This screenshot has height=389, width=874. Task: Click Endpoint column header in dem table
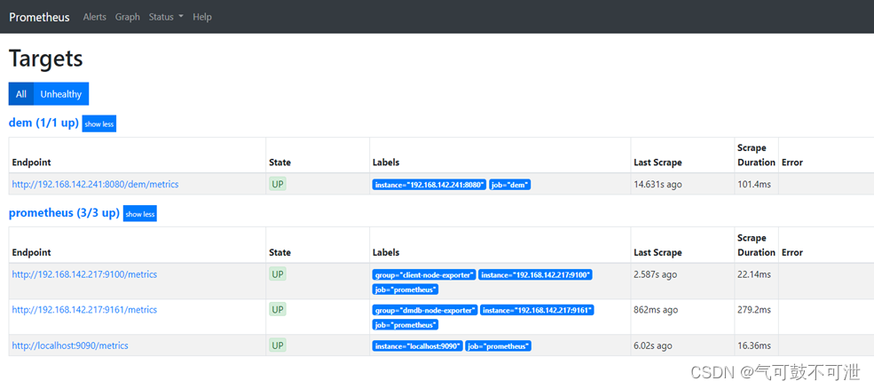31,163
